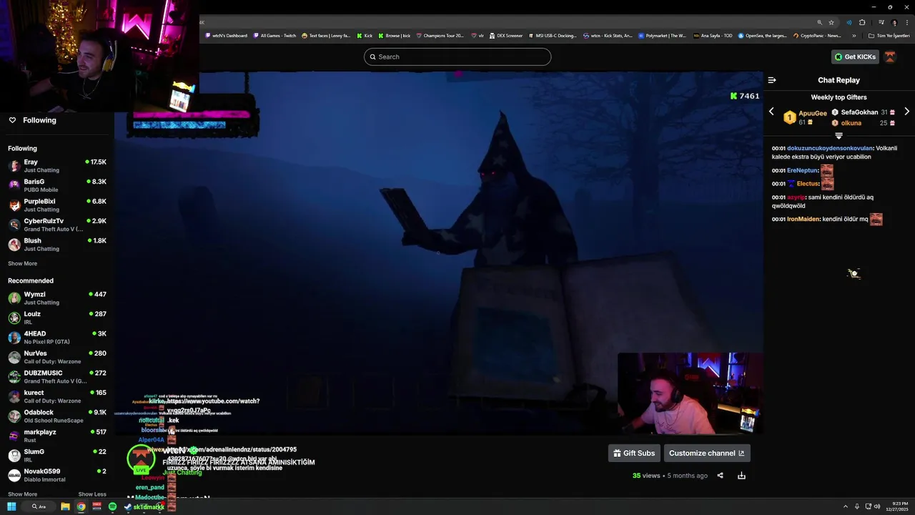This screenshot has height=515, width=915.
Task: Open Spotify from taskbar
Action: tap(112, 506)
